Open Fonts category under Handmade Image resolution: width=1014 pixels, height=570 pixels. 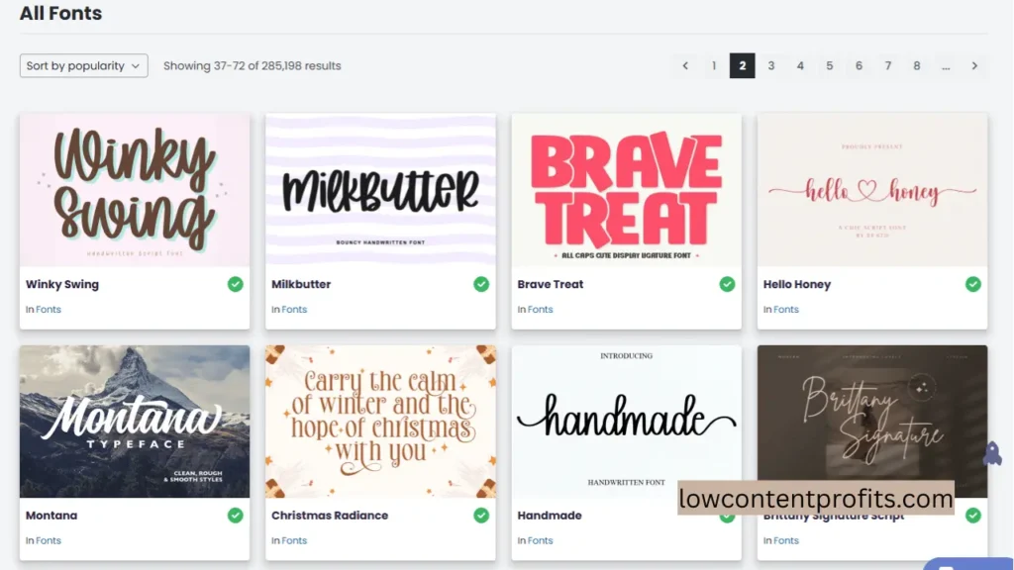tap(540, 541)
